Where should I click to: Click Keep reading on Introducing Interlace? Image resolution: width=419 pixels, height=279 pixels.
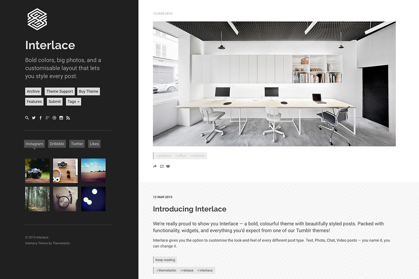[165, 260]
